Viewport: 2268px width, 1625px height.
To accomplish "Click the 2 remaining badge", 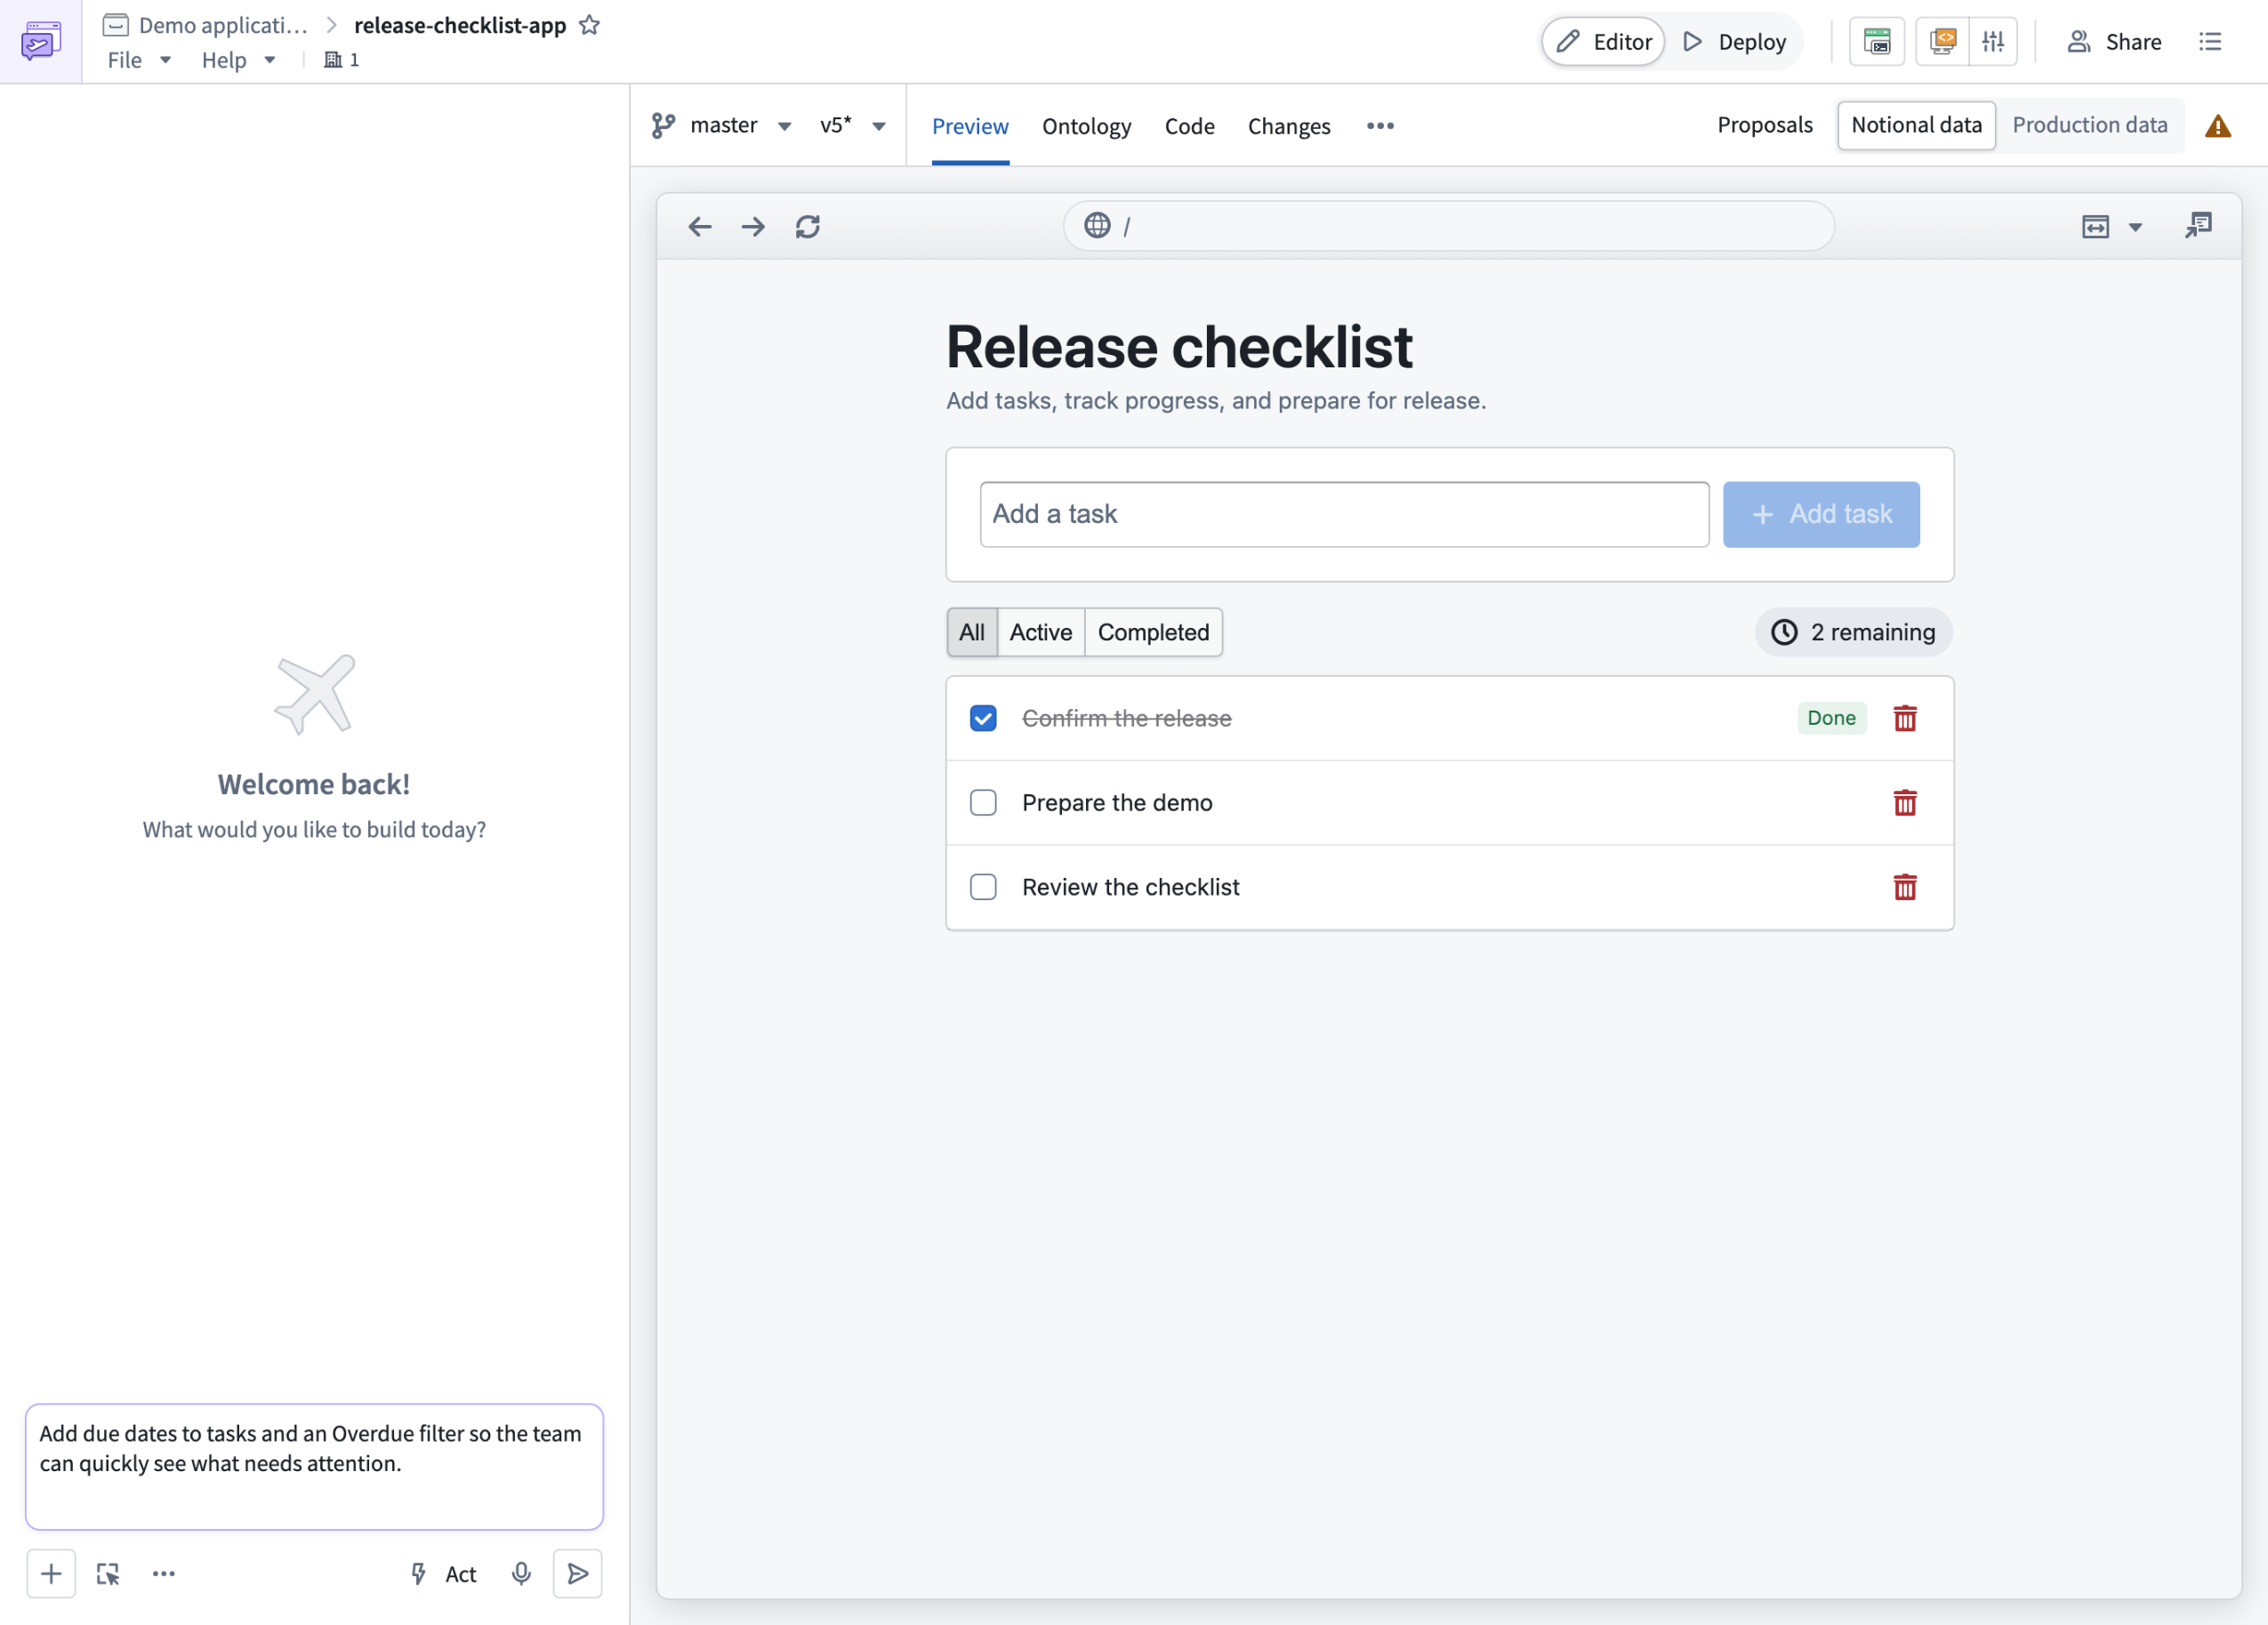I will (1853, 632).
